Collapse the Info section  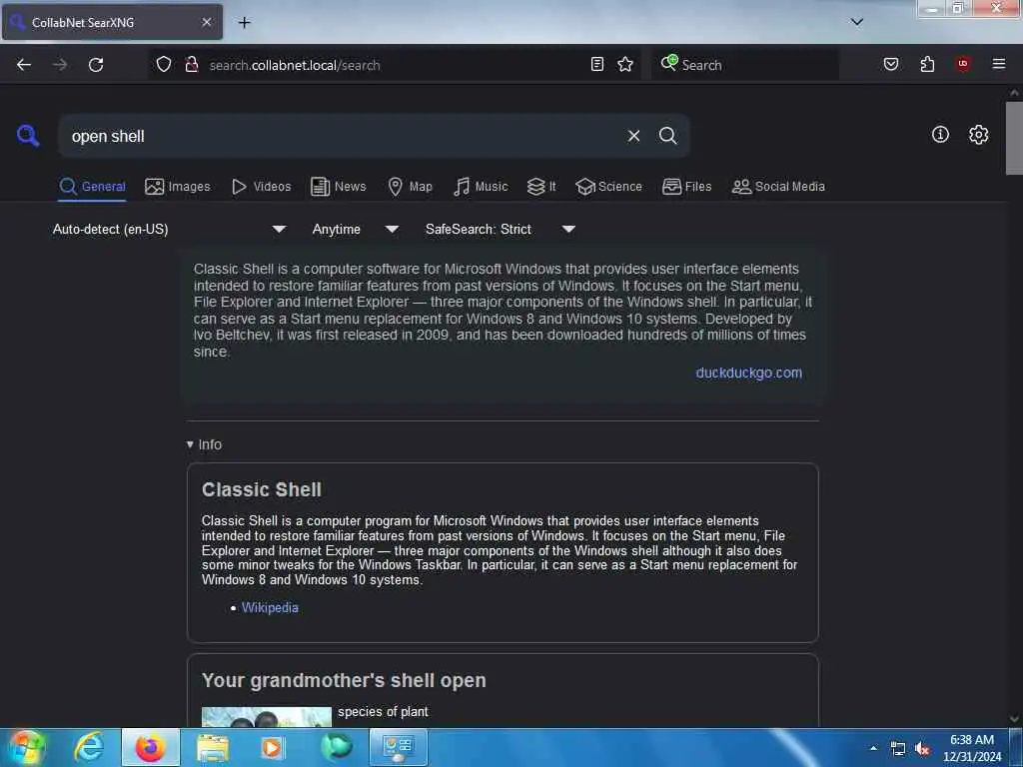tap(204, 444)
